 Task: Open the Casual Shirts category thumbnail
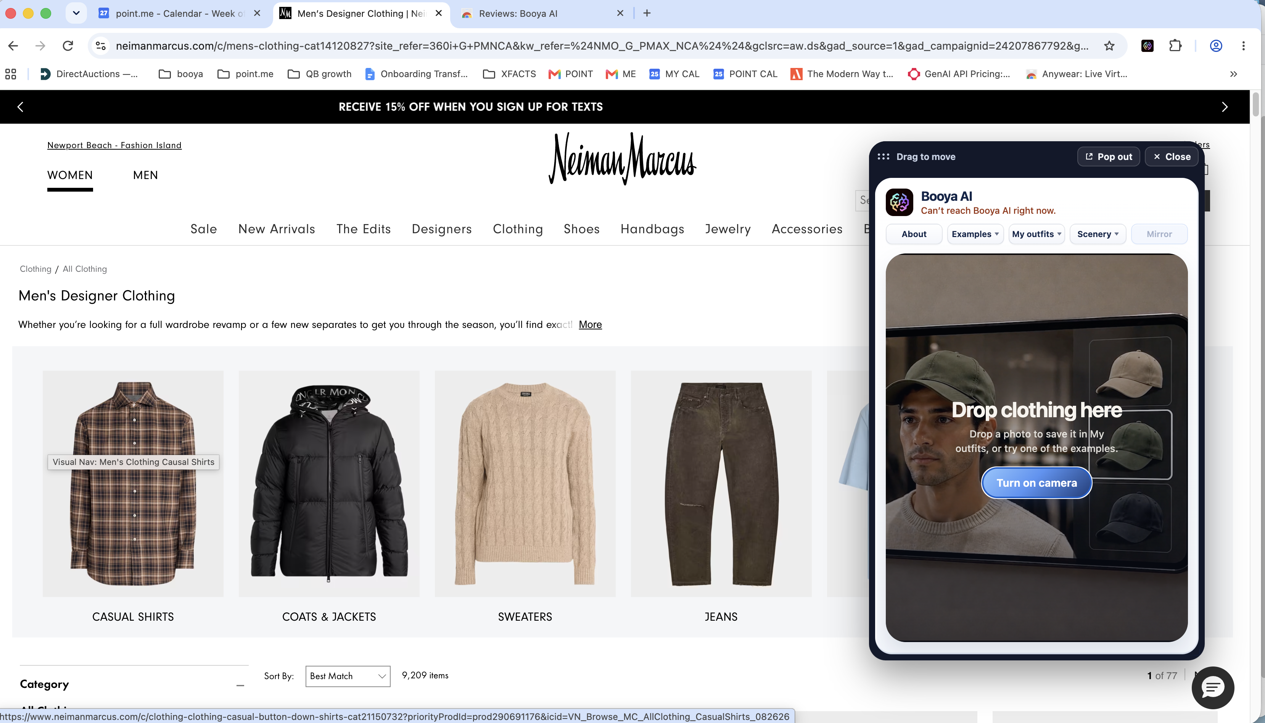coord(133,484)
